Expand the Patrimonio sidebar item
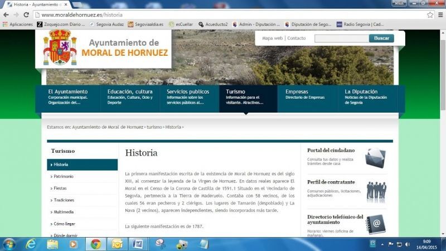 [64, 176]
